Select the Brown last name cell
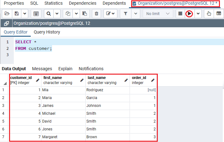The image size is (224, 142). pos(108,137)
